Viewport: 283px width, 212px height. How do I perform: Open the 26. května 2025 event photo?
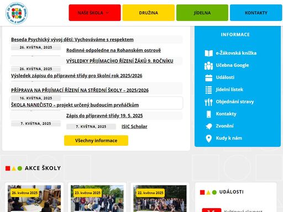(x=34, y=199)
